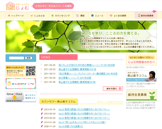Click the green leaves hero banner
Viewport: 162px width, 129px height.
click(x=81, y=36)
